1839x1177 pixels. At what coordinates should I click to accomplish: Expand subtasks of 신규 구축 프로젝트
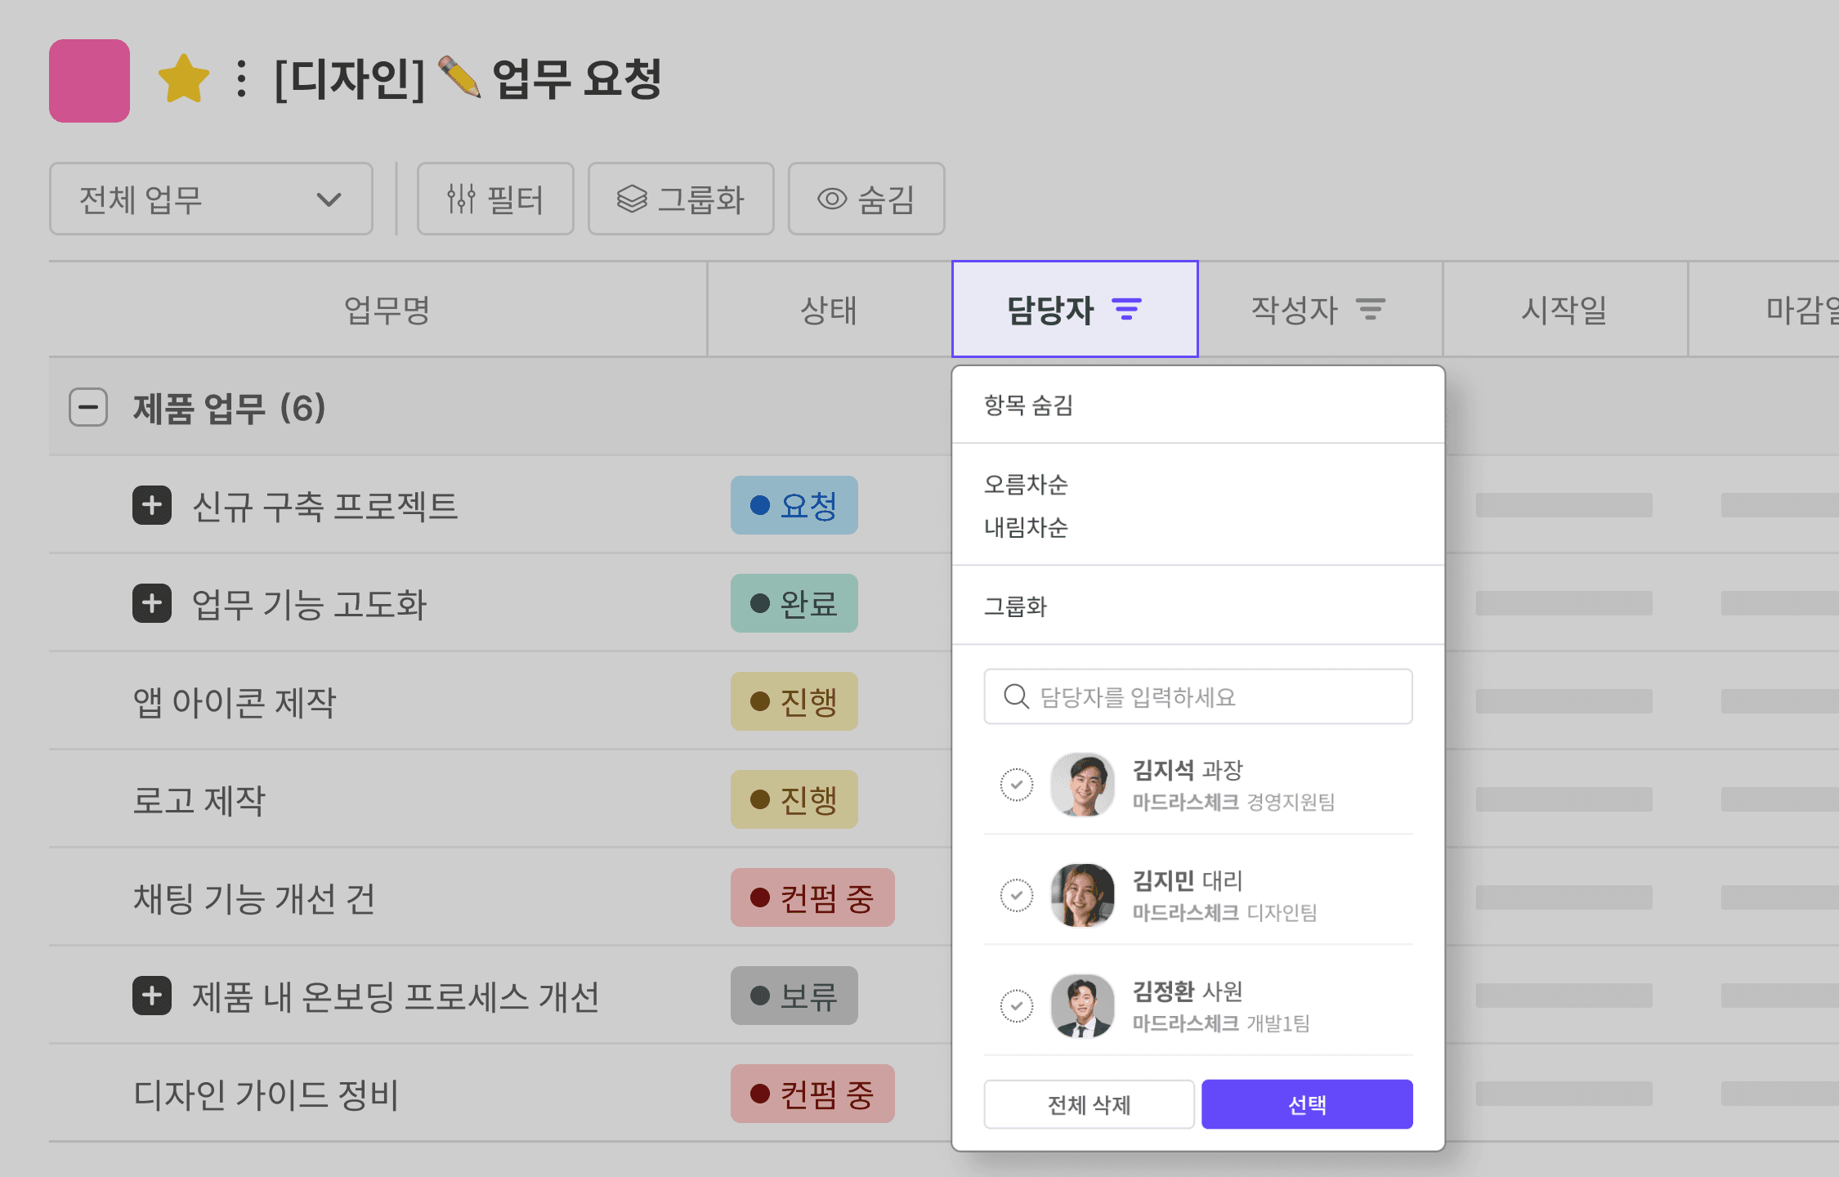coord(152,505)
